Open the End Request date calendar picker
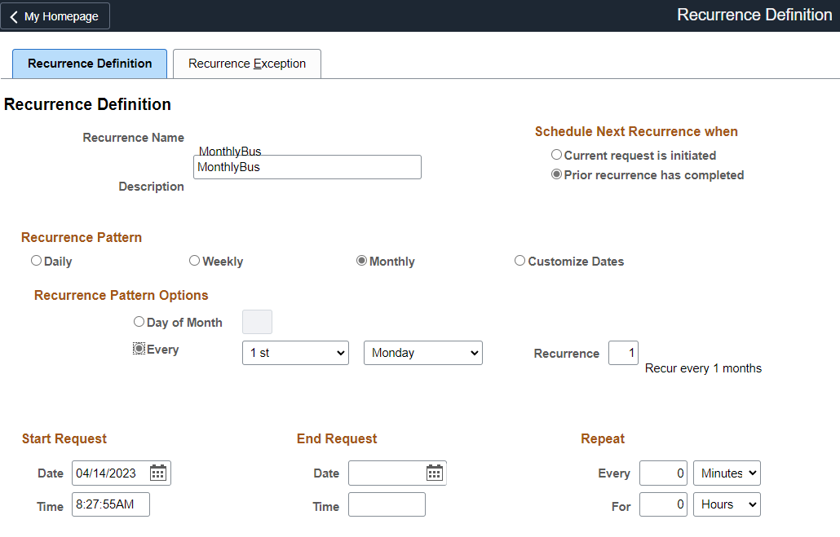840x537 pixels. click(x=433, y=473)
